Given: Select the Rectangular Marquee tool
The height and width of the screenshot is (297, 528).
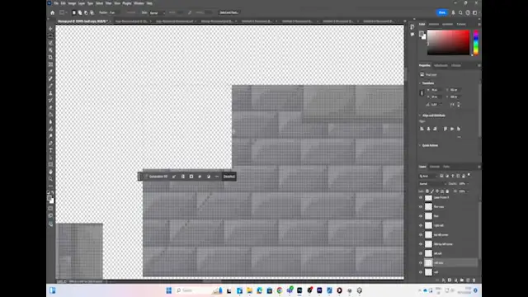Looking at the screenshot, I should (x=50, y=36).
